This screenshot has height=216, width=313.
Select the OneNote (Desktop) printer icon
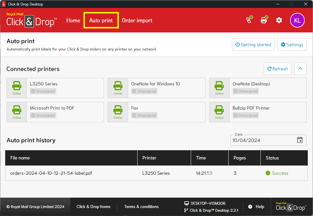[219, 86]
